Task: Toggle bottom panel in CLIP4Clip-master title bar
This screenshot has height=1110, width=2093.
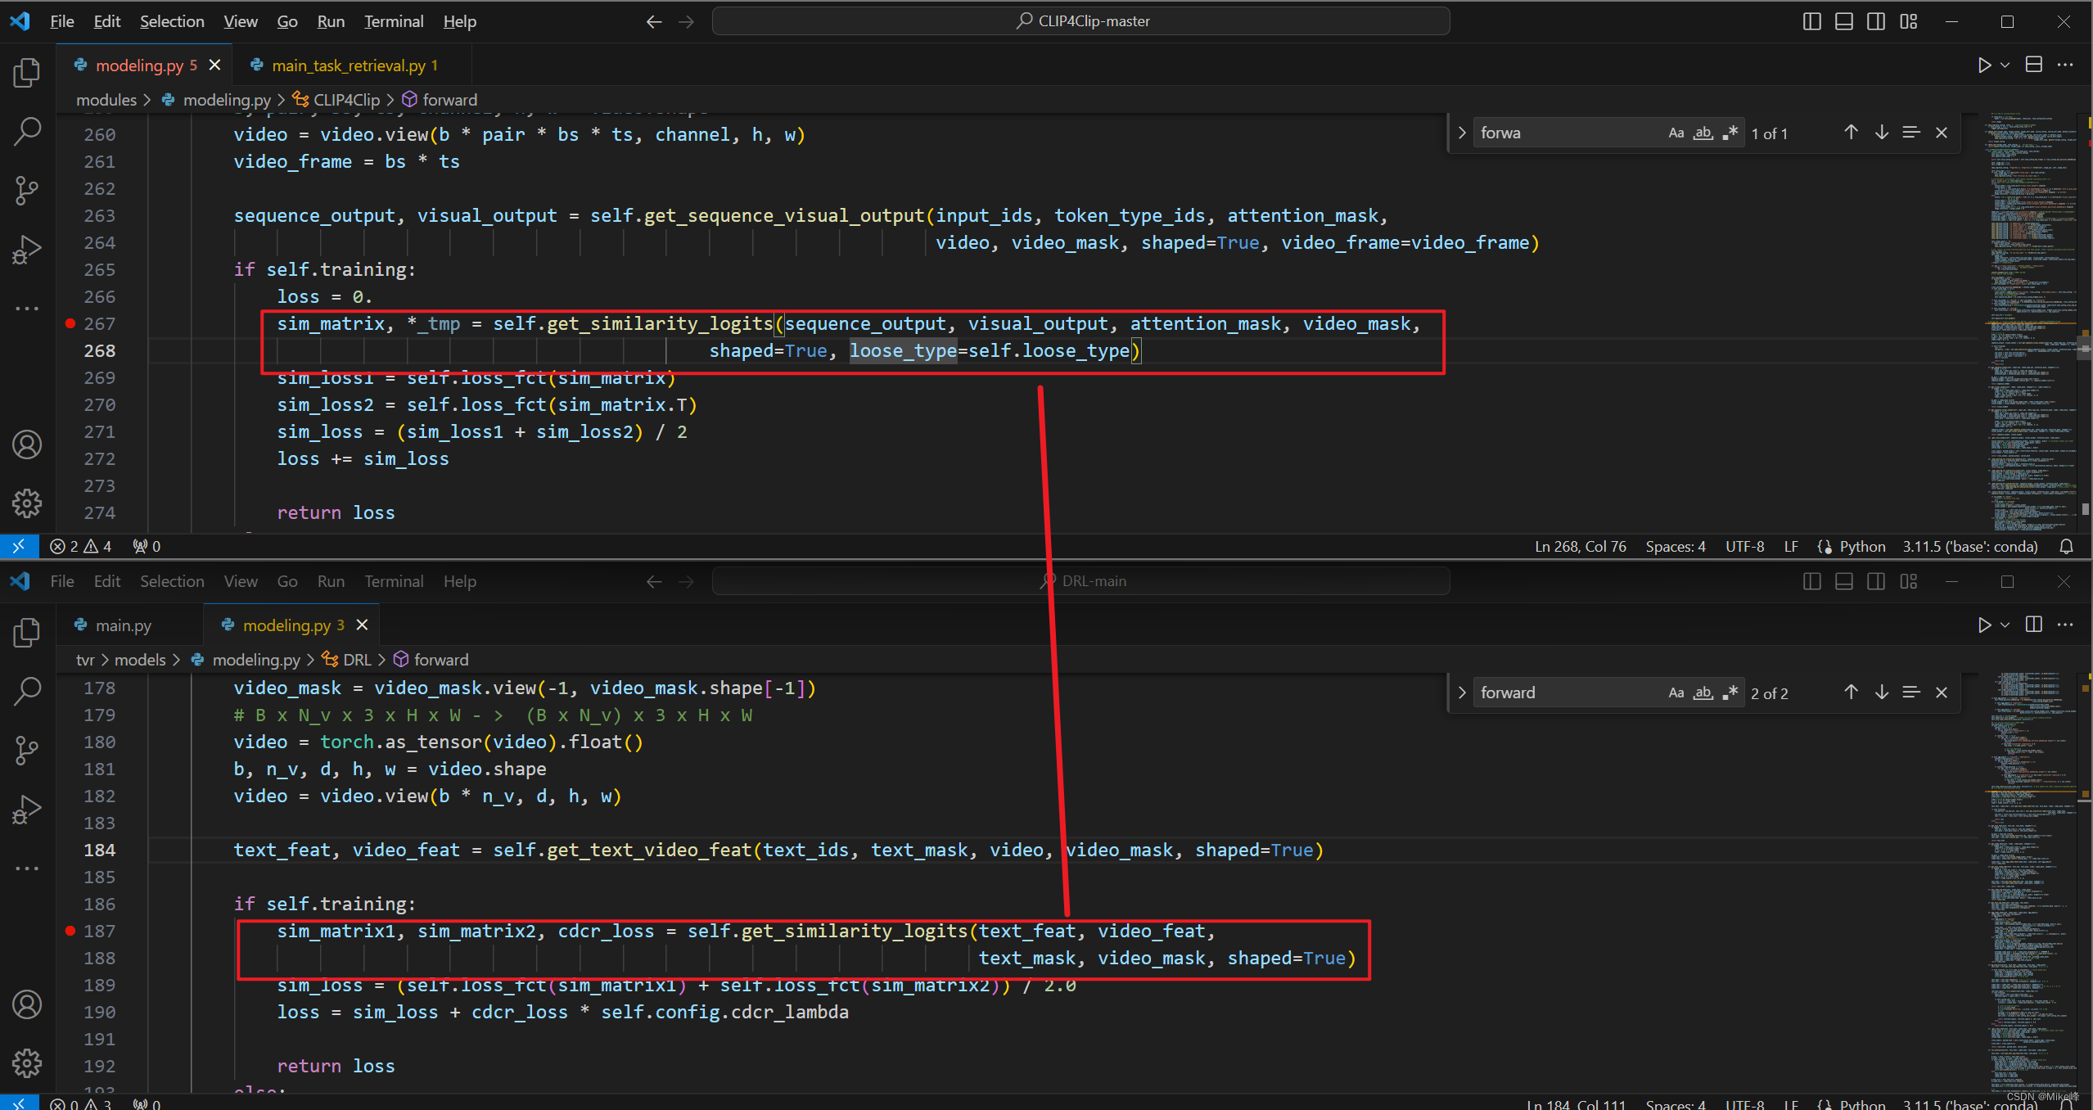Action: pos(1844,21)
